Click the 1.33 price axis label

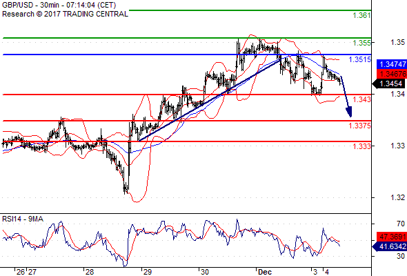click(397, 146)
